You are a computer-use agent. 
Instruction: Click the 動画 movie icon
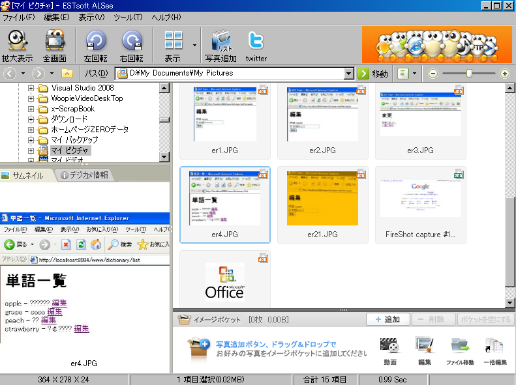pos(390,351)
